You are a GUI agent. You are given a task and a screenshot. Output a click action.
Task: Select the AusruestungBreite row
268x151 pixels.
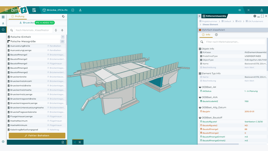(36, 46)
